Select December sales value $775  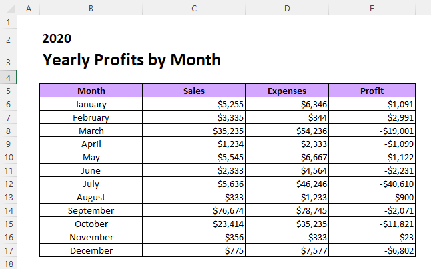click(x=193, y=250)
